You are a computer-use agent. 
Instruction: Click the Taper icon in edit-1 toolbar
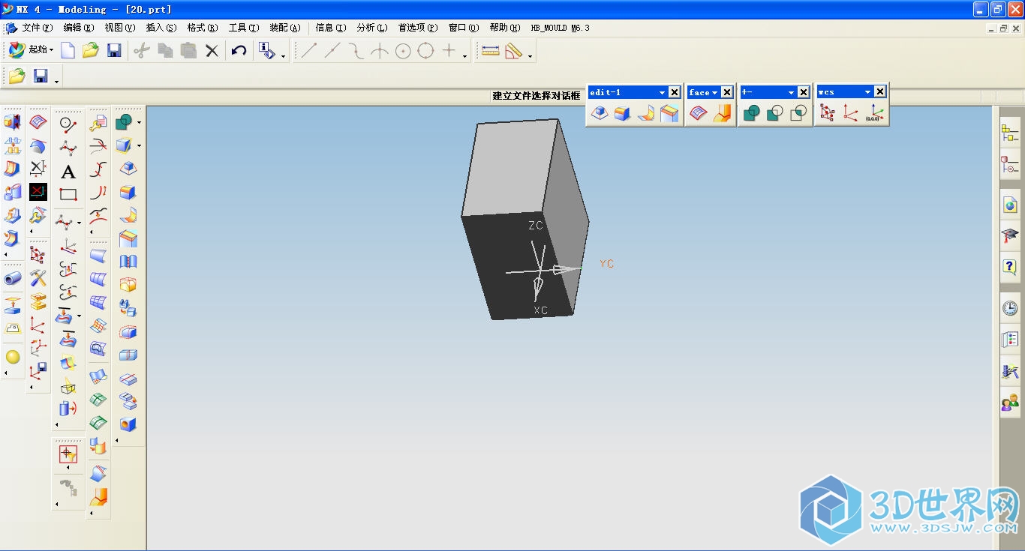(x=600, y=113)
